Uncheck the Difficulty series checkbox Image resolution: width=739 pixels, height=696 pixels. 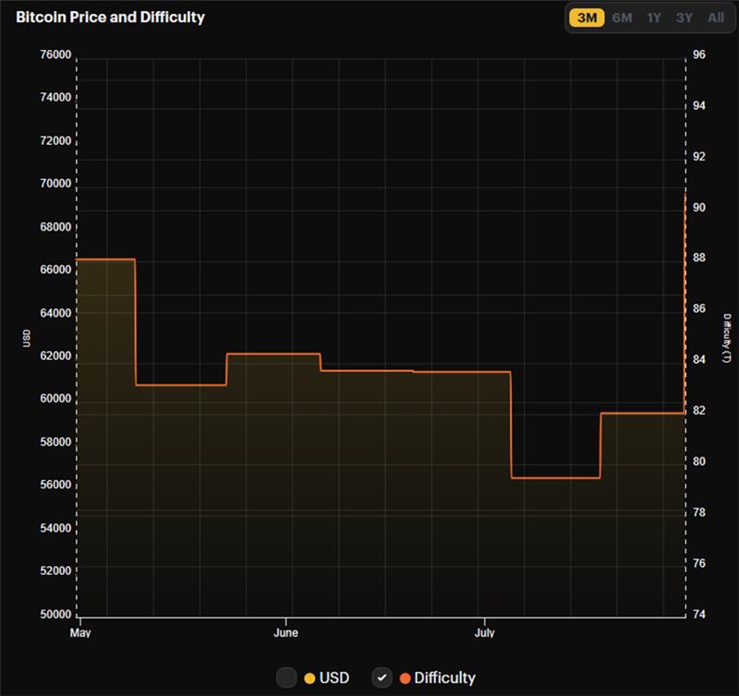[x=382, y=678]
